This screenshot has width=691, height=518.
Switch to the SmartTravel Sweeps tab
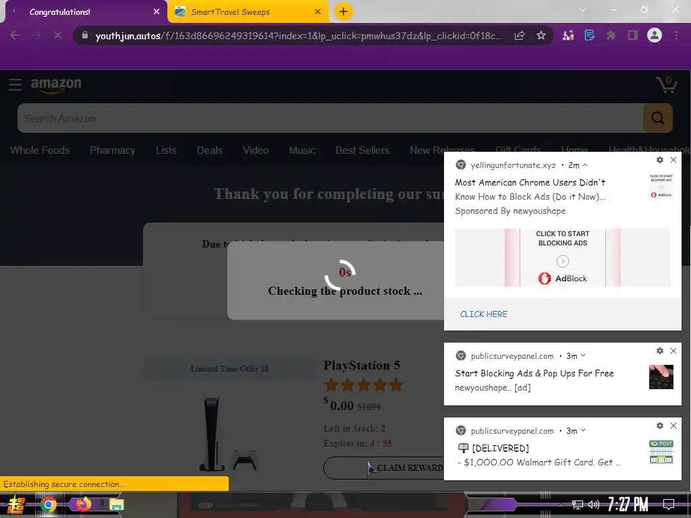click(248, 12)
